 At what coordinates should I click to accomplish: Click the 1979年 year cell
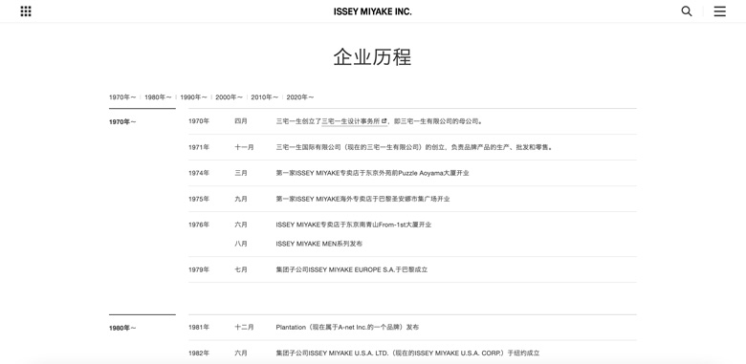(199, 270)
